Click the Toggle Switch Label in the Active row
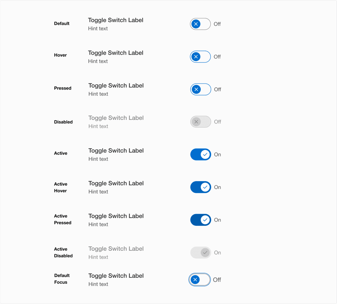Viewport: 337px width, 304px height. [x=116, y=151]
